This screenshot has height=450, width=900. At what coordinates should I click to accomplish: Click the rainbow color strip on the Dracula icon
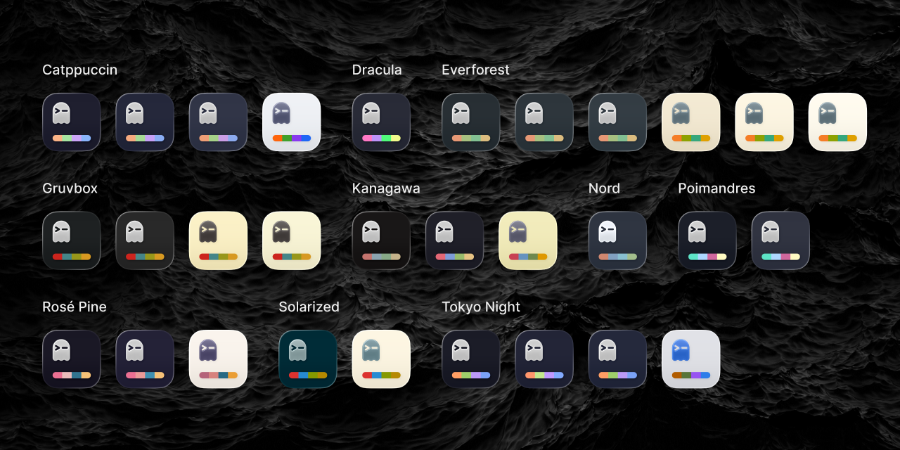[x=381, y=139]
